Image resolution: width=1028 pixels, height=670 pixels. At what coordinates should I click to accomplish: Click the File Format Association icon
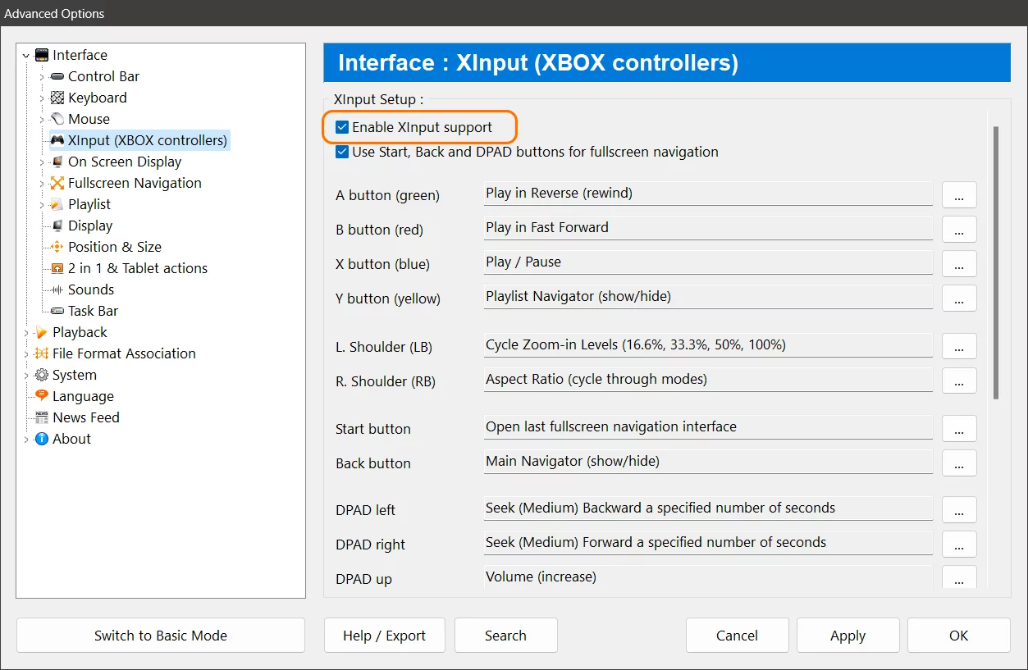42,353
